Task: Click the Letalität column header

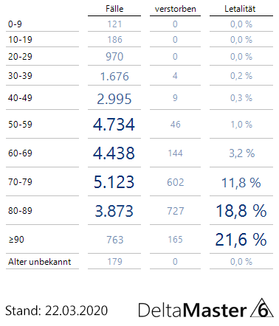Action: point(240,9)
